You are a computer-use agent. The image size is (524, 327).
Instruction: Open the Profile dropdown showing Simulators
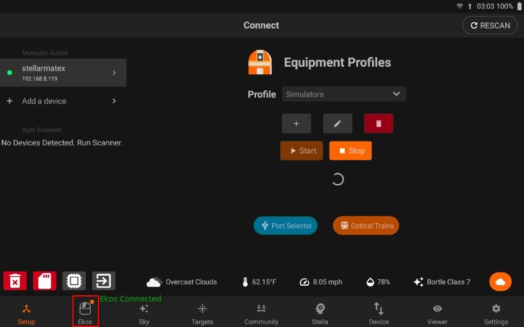pyautogui.click(x=344, y=94)
